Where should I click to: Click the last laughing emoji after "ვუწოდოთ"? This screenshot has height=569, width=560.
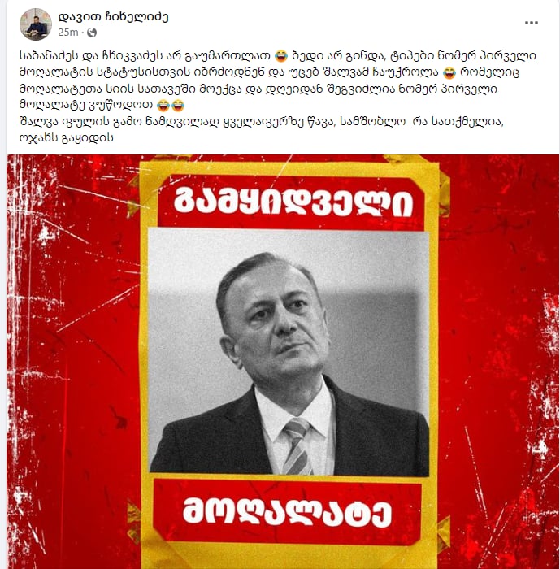click(x=178, y=106)
